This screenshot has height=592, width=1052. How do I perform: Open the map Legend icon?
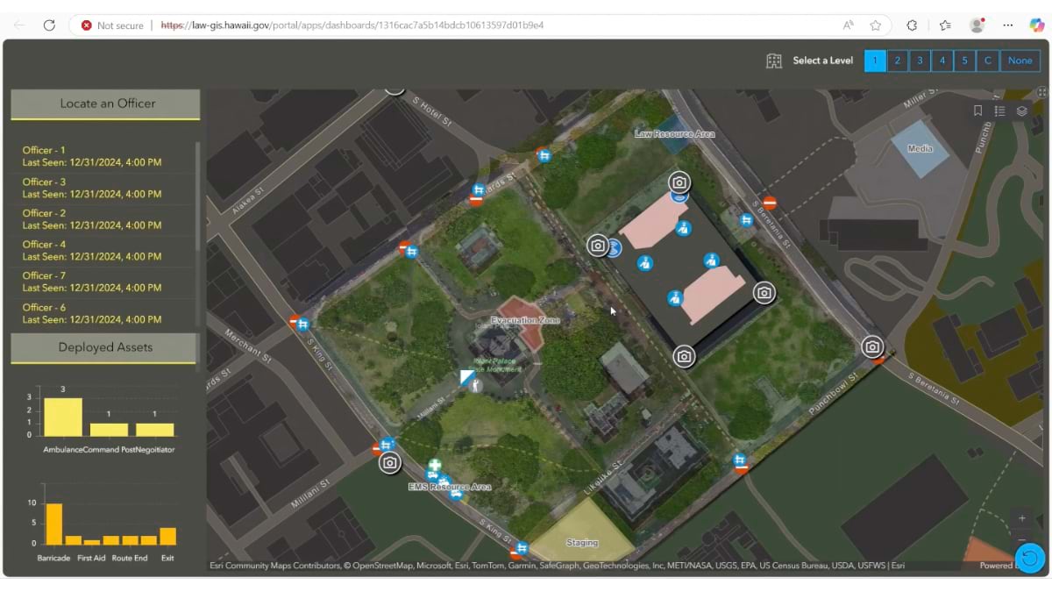(x=1001, y=111)
